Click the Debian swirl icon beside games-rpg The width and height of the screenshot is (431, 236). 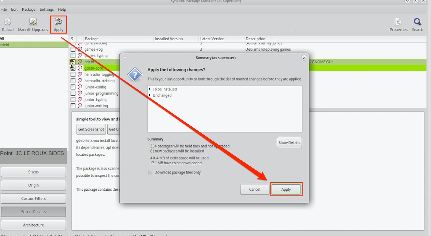coord(80,49)
